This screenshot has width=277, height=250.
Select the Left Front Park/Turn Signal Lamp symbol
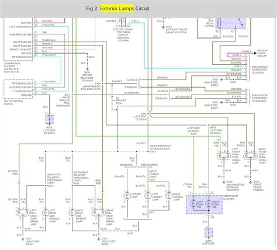coord(224,156)
